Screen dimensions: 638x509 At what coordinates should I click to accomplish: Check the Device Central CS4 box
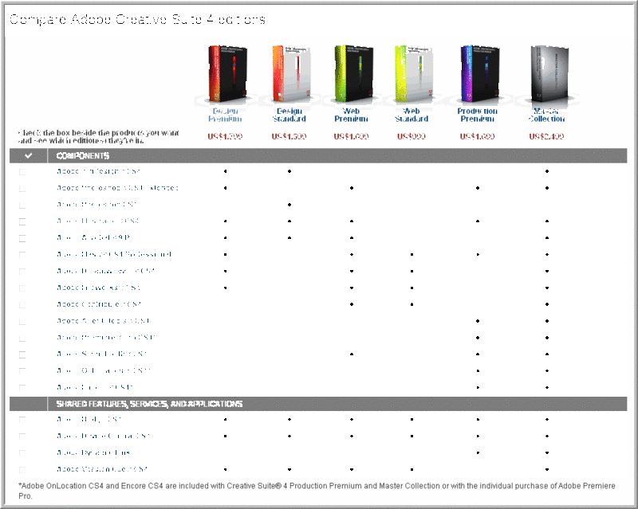(x=22, y=437)
